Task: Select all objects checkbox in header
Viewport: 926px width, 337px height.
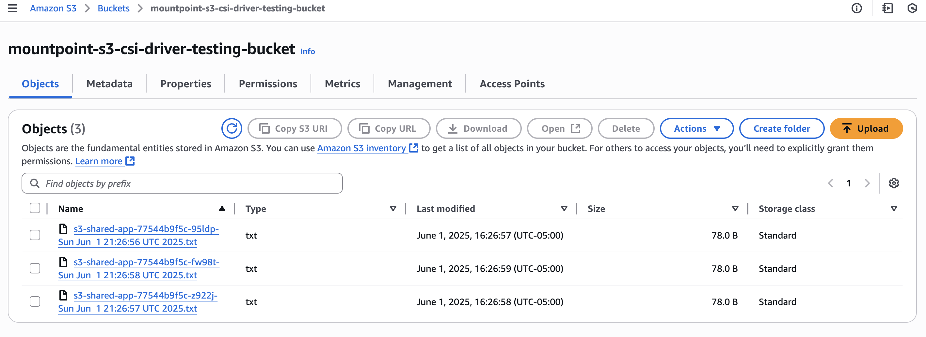Action: coord(35,208)
